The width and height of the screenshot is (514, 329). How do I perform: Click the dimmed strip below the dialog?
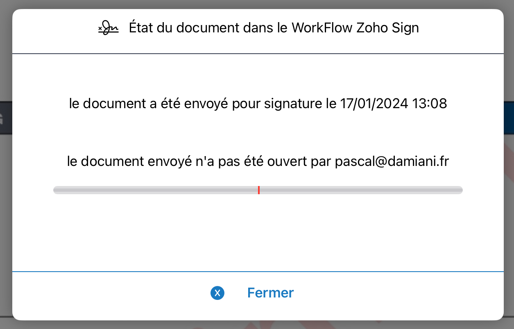coord(257,324)
